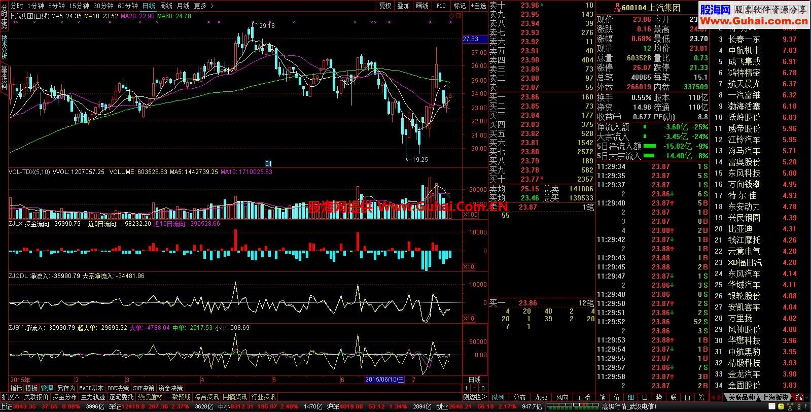Screen dimensions: 811x412
Task: Select the 资金决策 template
Action: [x=170, y=388]
